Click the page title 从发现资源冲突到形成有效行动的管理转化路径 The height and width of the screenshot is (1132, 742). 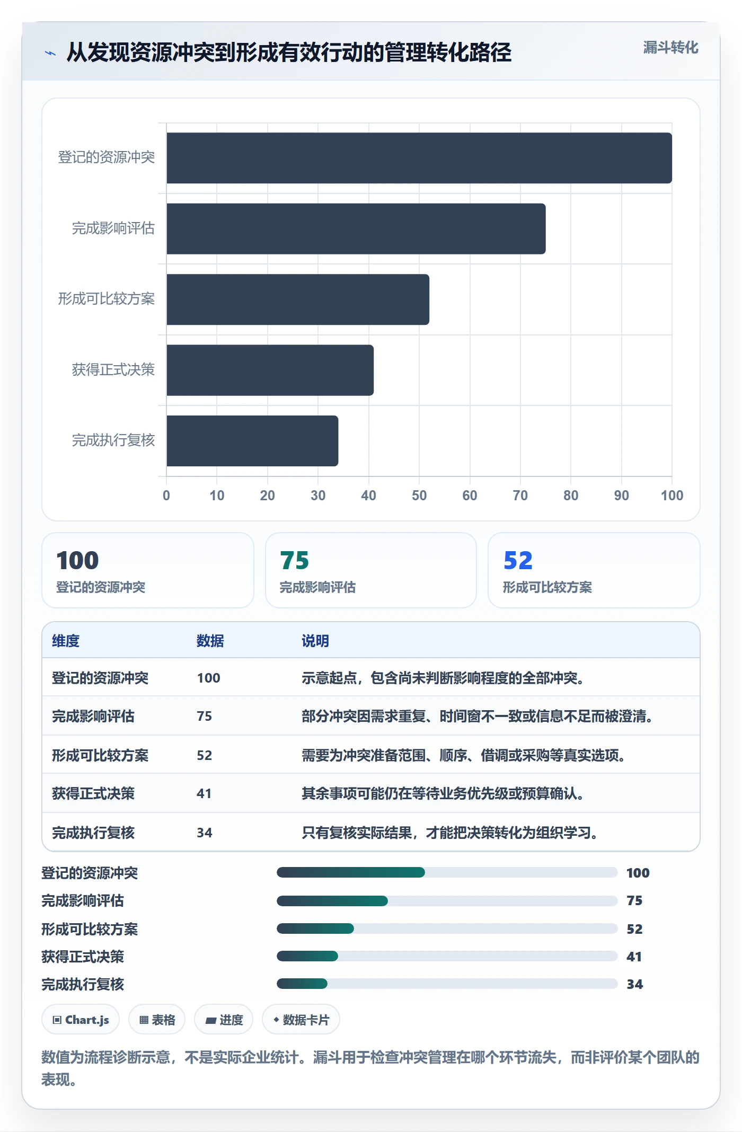[x=289, y=52]
